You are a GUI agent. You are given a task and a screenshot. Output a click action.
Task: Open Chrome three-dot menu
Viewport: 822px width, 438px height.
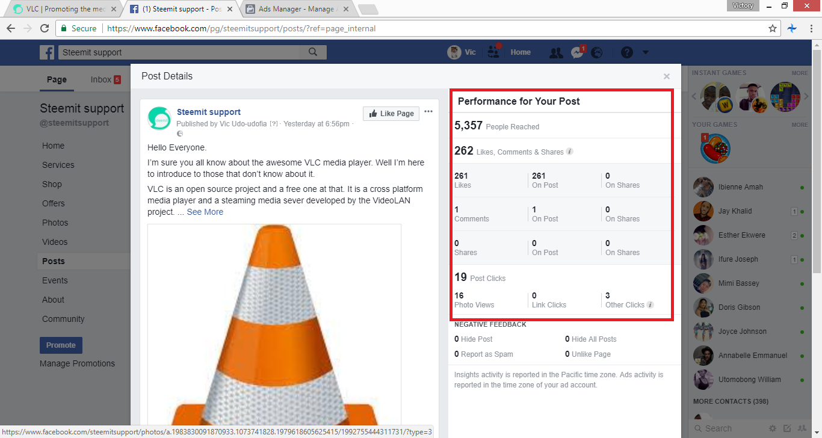810,28
